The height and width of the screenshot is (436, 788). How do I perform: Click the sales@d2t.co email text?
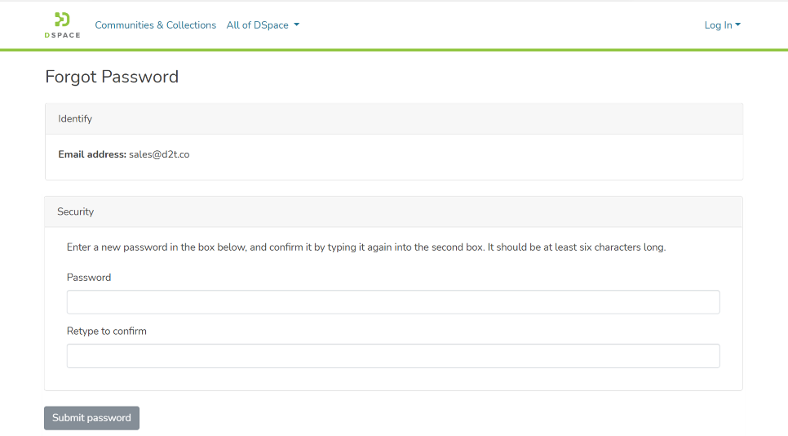[x=159, y=154]
